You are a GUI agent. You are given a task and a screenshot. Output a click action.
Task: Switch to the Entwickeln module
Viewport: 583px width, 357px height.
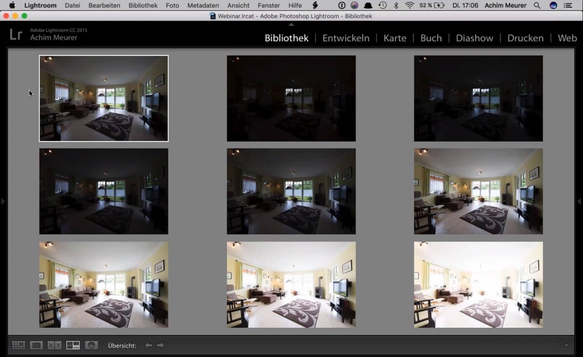[x=346, y=38]
